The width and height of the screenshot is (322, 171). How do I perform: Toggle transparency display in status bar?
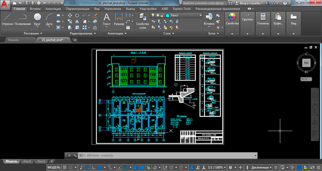pyautogui.click(x=142, y=167)
